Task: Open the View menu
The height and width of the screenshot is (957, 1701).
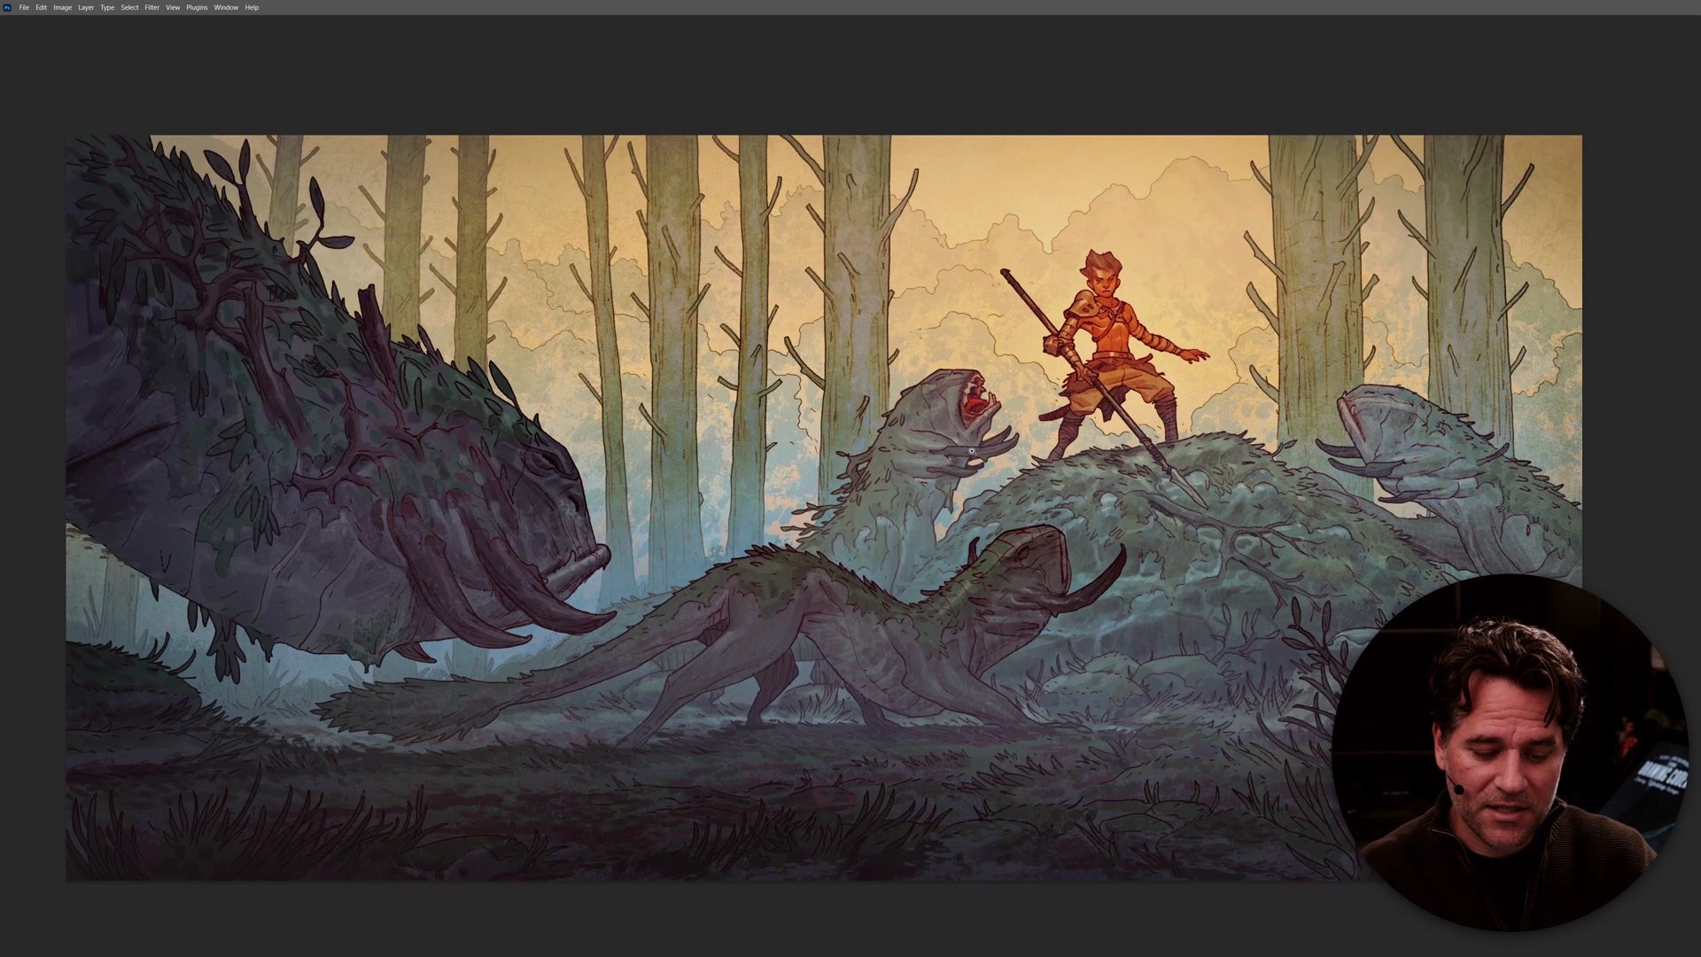Action: coord(174,7)
